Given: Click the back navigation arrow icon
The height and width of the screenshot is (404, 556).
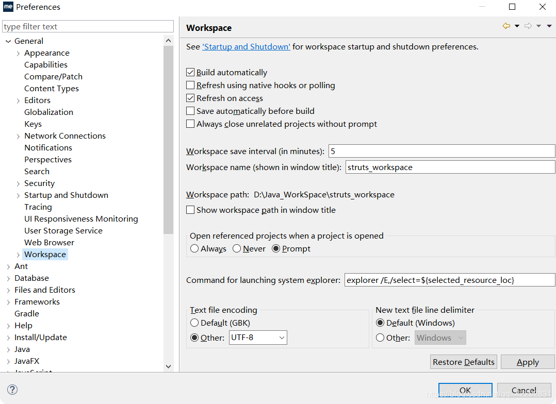Looking at the screenshot, I should pyautogui.click(x=506, y=26).
